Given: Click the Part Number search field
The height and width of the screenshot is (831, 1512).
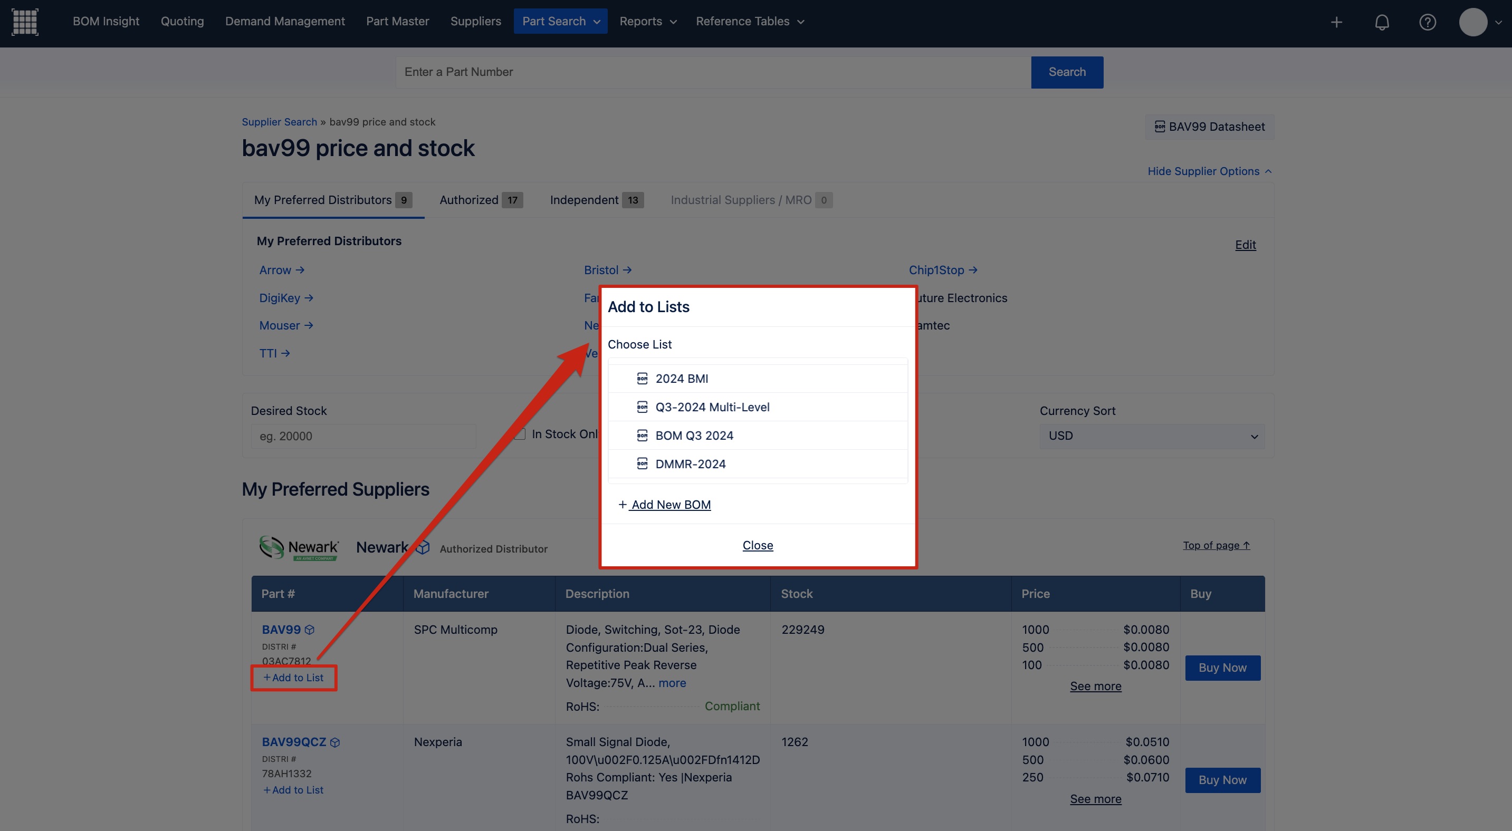Looking at the screenshot, I should point(713,72).
